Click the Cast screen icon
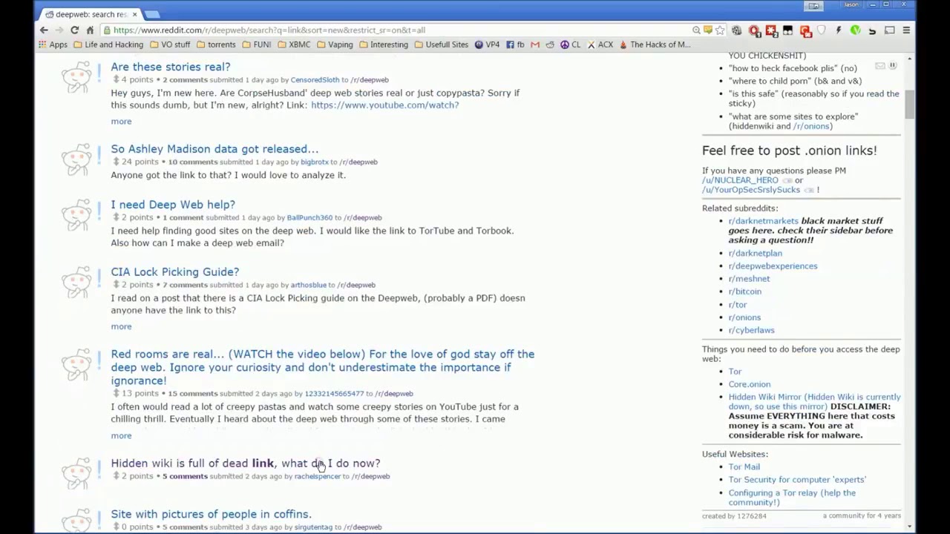This screenshot has width=950, height=534. [x=889, y=30]
